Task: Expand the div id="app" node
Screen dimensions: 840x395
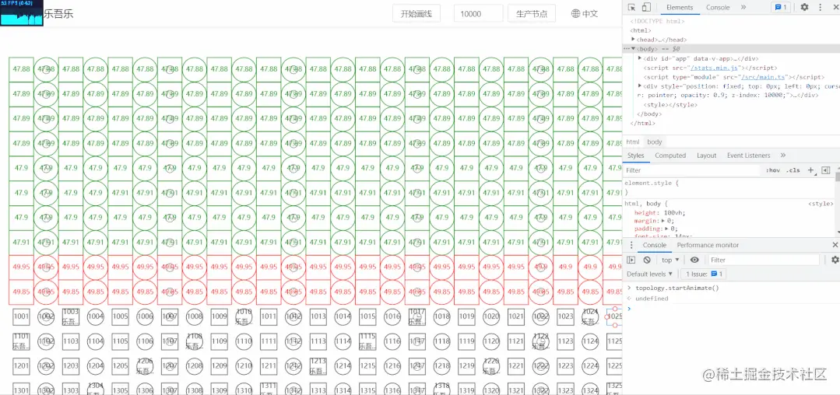Action: click(x=640, y=58)
